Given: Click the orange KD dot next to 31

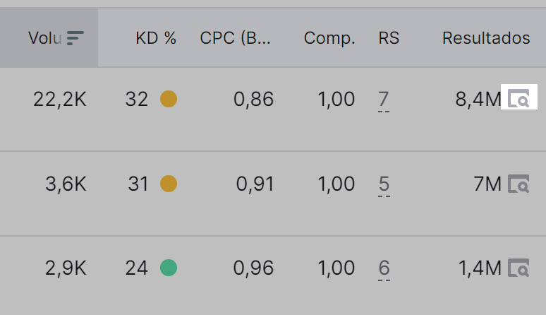Looking at the screenshot, I should [169, 184].
